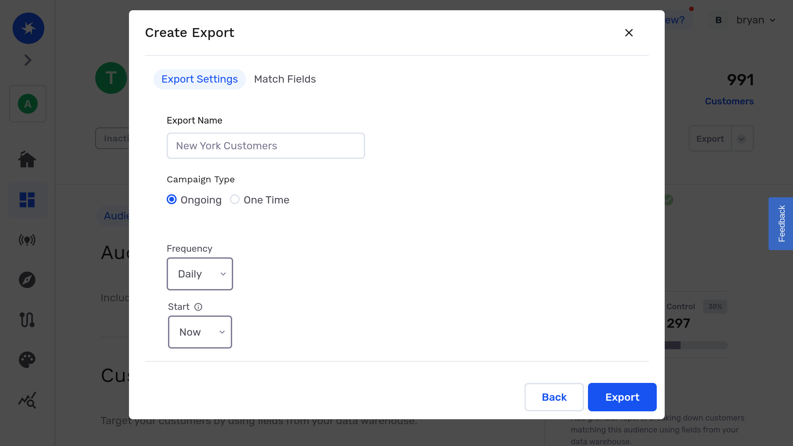793x446 pixels.
Task: Open the compass explore icon in sidebar
Action: click(x=27, y=280)
